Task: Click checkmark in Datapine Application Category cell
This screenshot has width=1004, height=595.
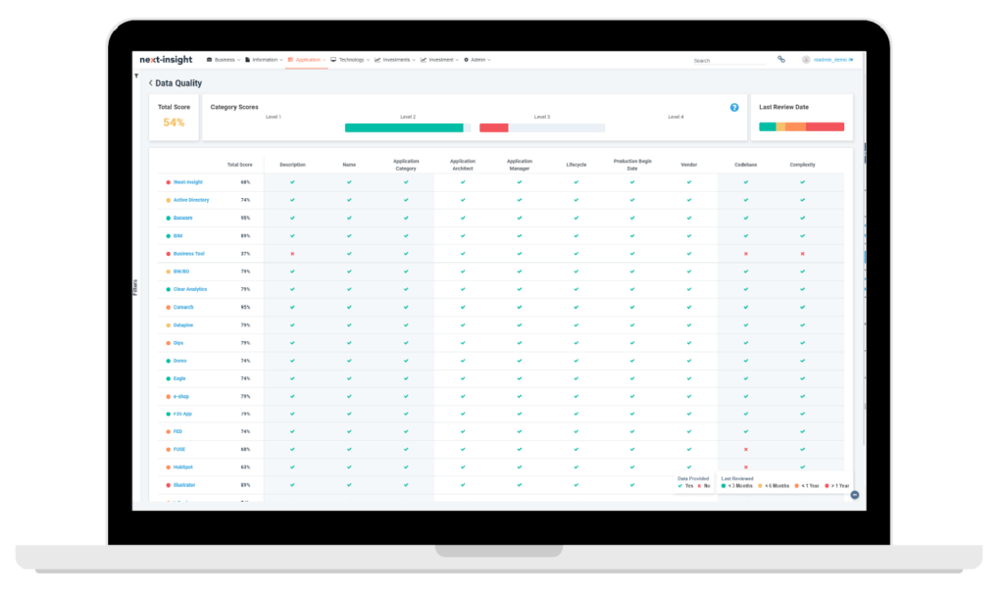Action: [x=406, y=324]
